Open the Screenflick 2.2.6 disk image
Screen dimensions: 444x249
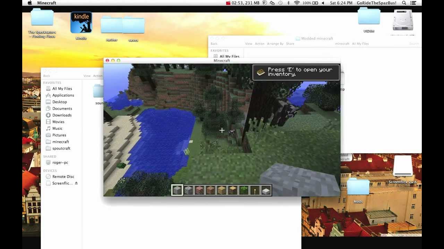click(x=403, y=167)
